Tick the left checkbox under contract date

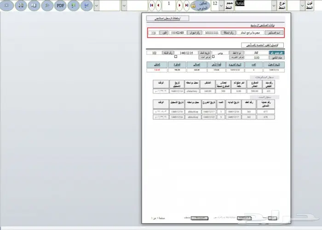[x=175, y=57]
